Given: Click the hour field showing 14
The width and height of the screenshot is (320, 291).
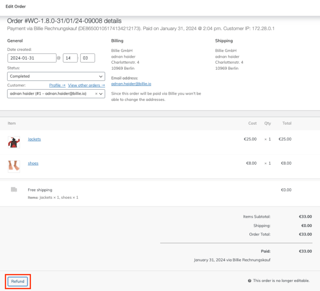Looking at the screenshot, I should [x=70, y=58].
